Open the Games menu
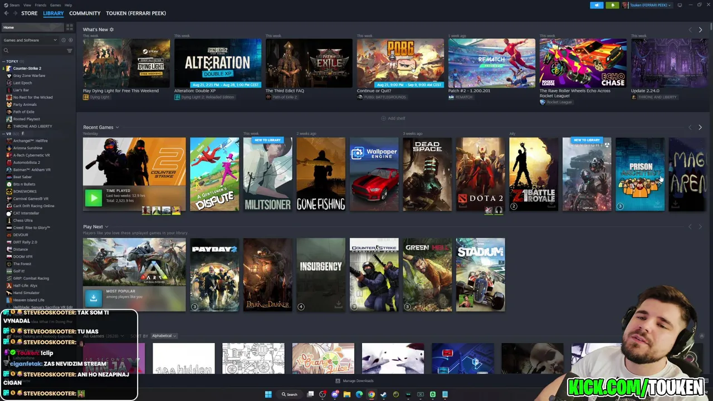The image size is (713, 401). (56, 5)
